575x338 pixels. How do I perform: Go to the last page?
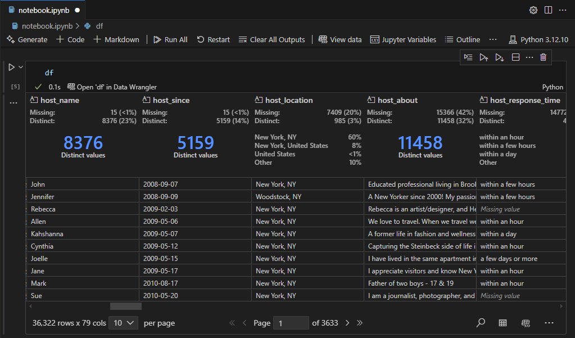360,323
